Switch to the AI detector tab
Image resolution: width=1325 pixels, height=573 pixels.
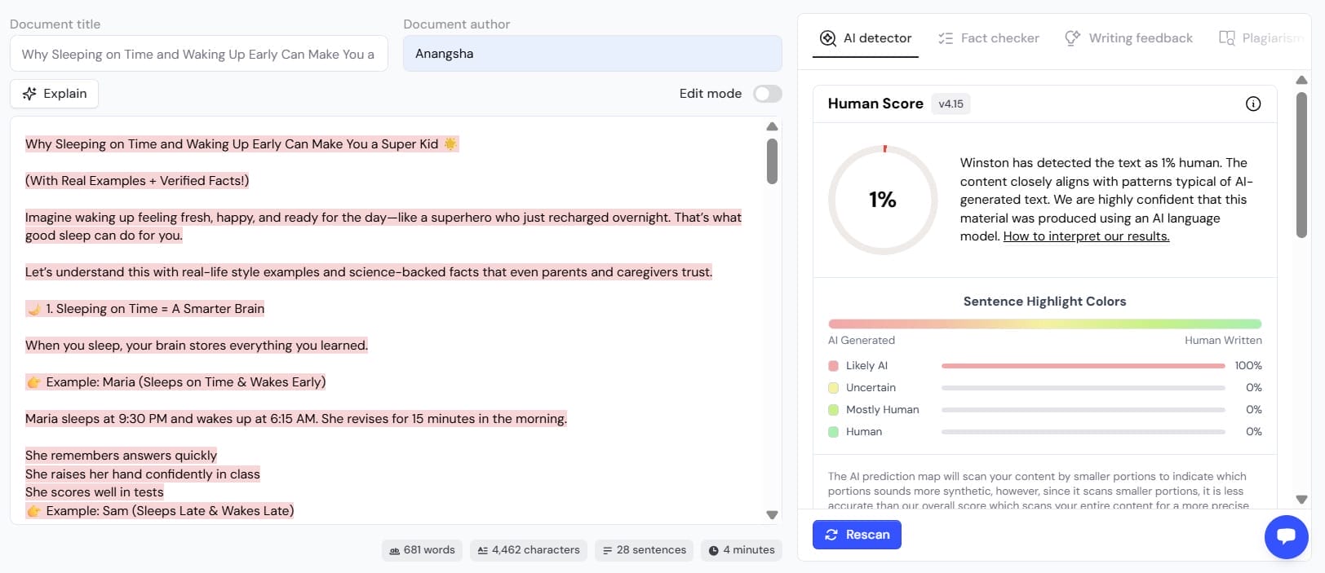tap(866, 38)
